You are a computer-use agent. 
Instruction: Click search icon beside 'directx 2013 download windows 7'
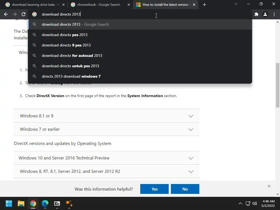point(34,76)
